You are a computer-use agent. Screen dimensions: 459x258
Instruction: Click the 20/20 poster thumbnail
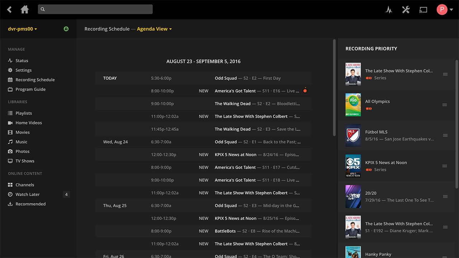(353, 196)
